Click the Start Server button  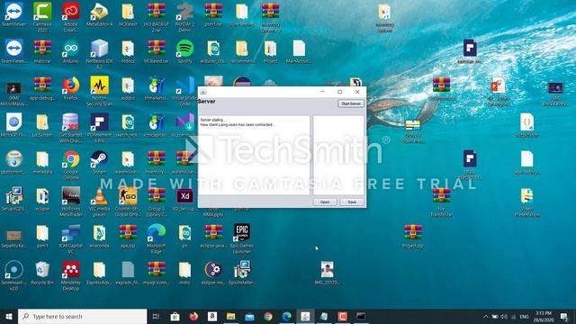[x=351, y=103]
